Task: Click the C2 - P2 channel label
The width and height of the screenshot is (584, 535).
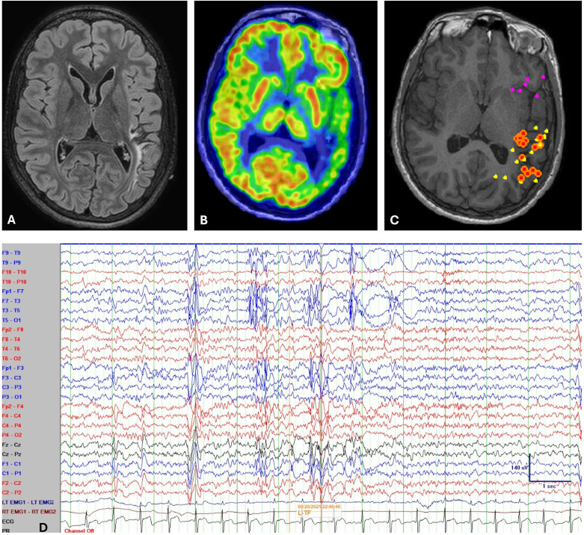Action: tap(11, 493)
